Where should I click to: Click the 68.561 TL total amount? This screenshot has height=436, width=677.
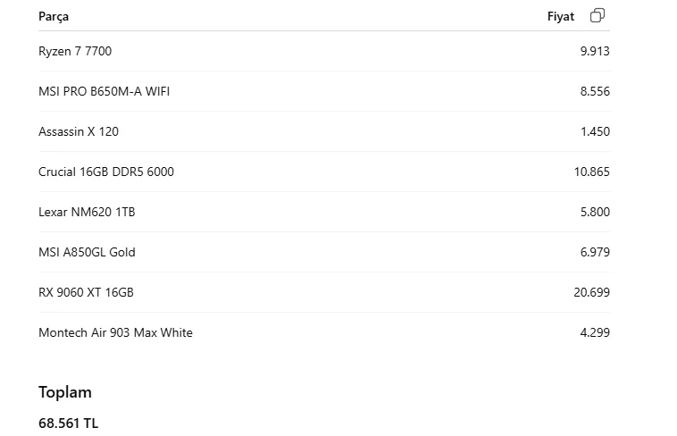click(x=68, y=423)
